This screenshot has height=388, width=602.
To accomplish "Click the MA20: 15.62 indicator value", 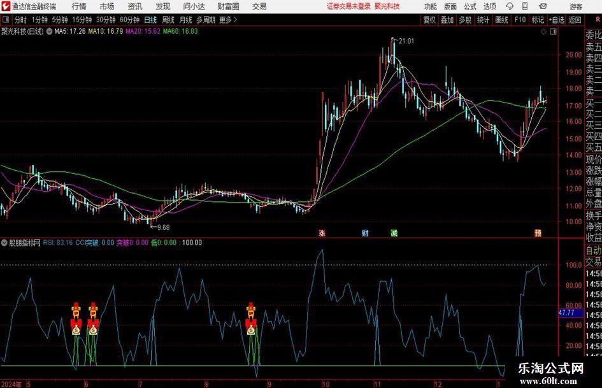I will pos(143,31).
